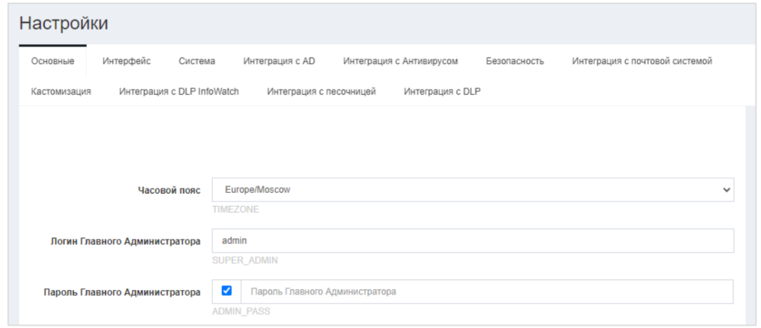This screenshot has width=761, height=328.
Task: Click the SUPER_ADMIN hint text
Action: (x=245, y=260)
